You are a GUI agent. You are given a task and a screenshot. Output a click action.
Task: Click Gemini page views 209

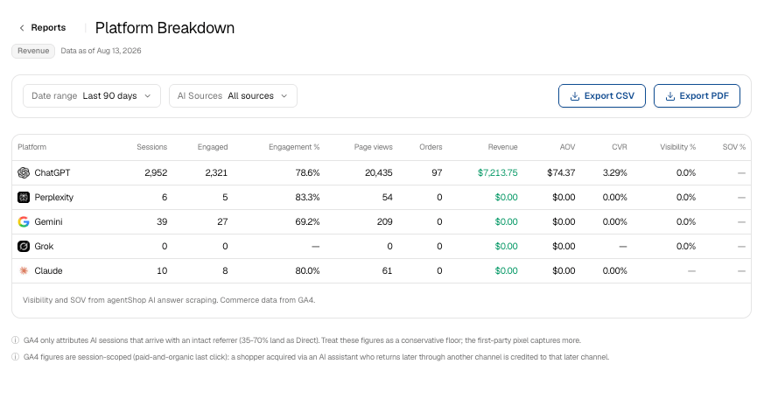click(385, 221)
